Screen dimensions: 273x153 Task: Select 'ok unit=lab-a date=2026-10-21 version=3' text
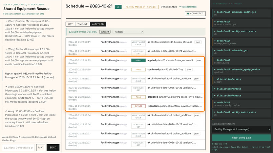[172, 51]
